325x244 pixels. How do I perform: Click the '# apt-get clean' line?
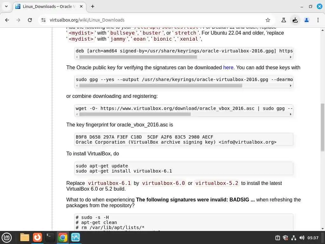tap(96, 222)
